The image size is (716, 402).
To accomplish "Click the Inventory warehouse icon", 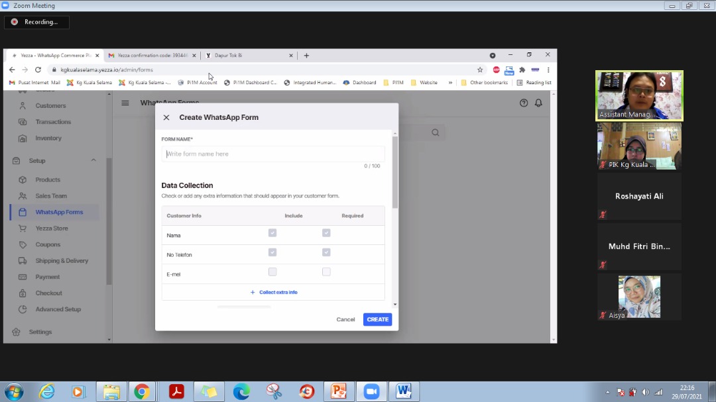I will (x=23, y=138).
